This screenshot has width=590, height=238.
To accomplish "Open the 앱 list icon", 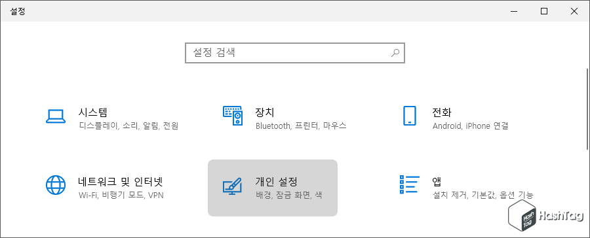I will tap(409, 184).
